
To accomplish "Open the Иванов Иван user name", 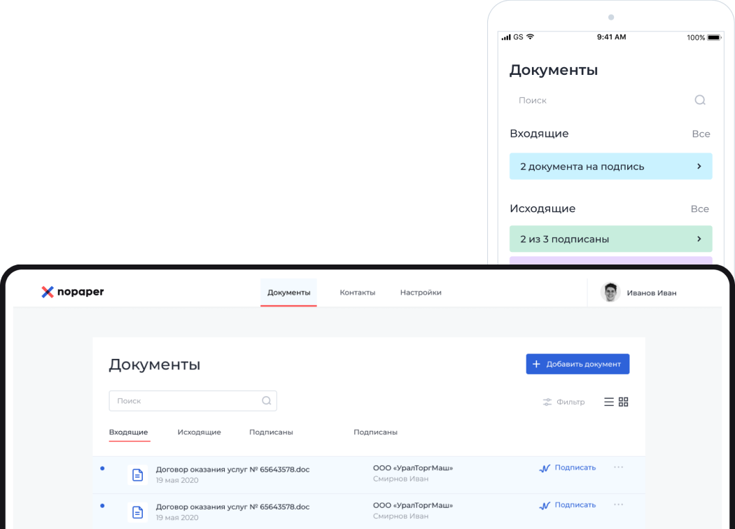I will (652, 293).
